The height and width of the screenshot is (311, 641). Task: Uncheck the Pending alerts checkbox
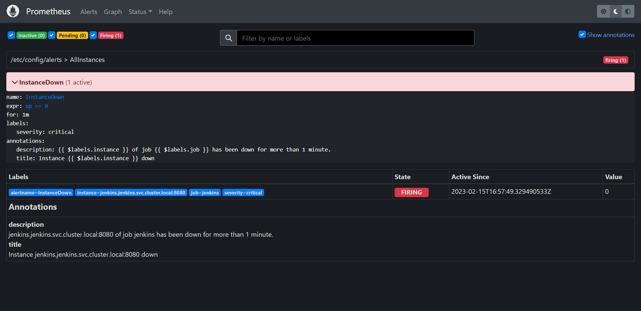pyautogui.click(x=52, y=35)
